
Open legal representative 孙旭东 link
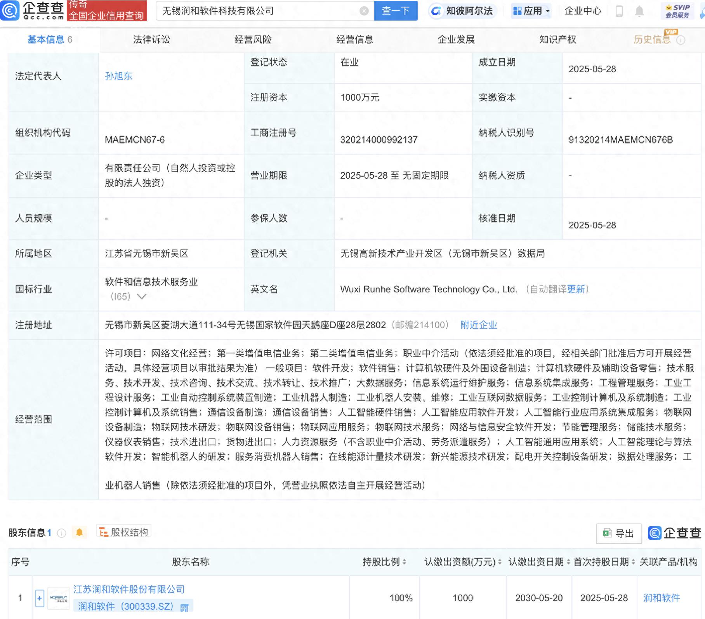click(x=119, y=76)
